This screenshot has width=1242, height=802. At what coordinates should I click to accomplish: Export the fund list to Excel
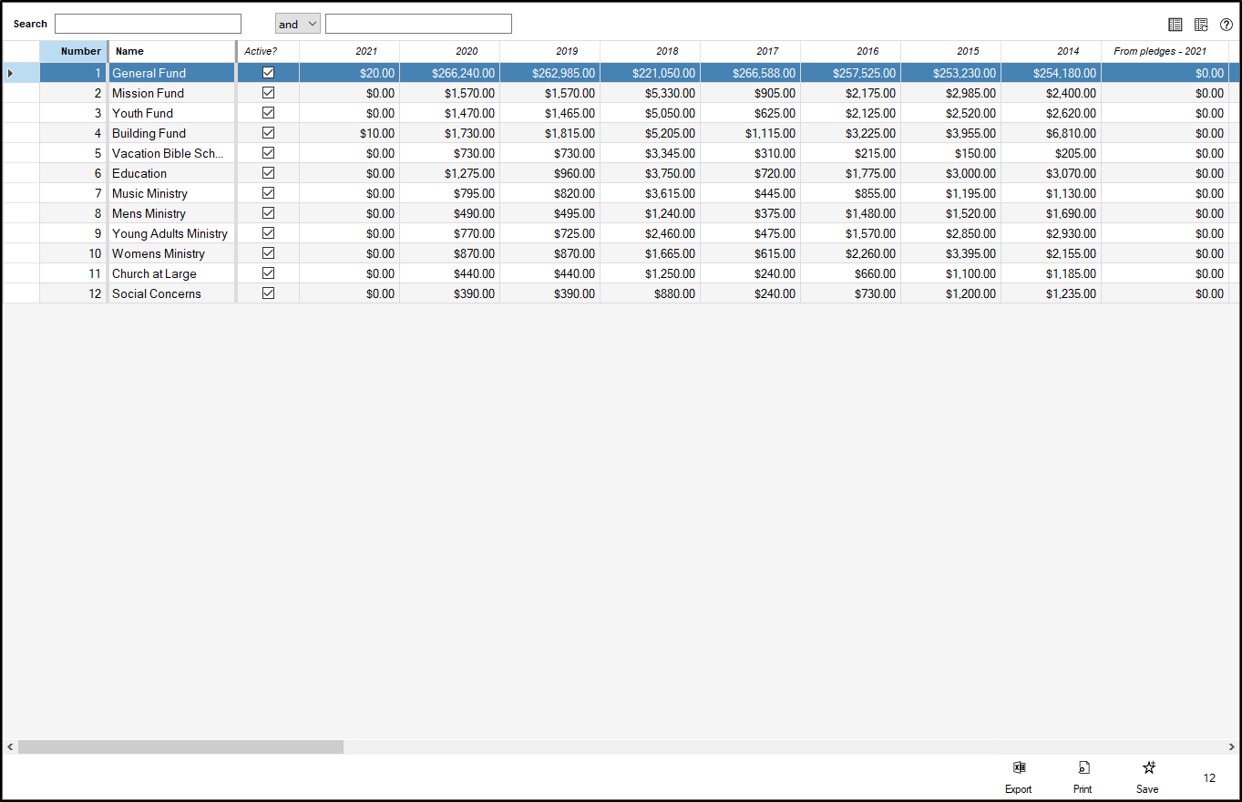1019,776
